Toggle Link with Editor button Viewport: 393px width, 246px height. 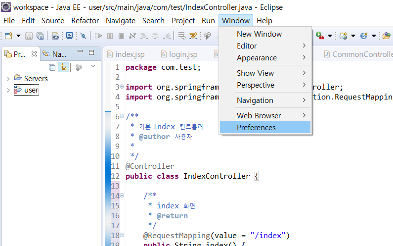(x=63, y=67)
